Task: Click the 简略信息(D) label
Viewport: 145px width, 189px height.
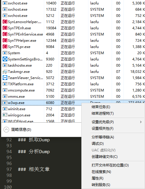Action: pyautogui.click(x=21, y=130)
